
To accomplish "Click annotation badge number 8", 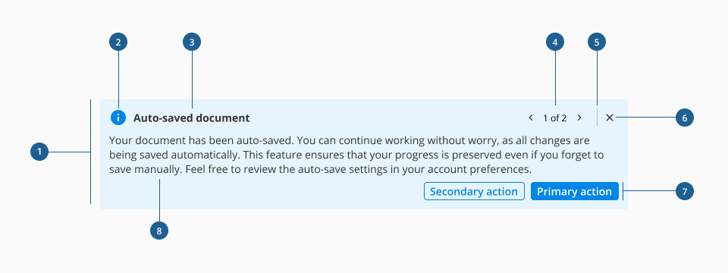I will tap(159, 231).
